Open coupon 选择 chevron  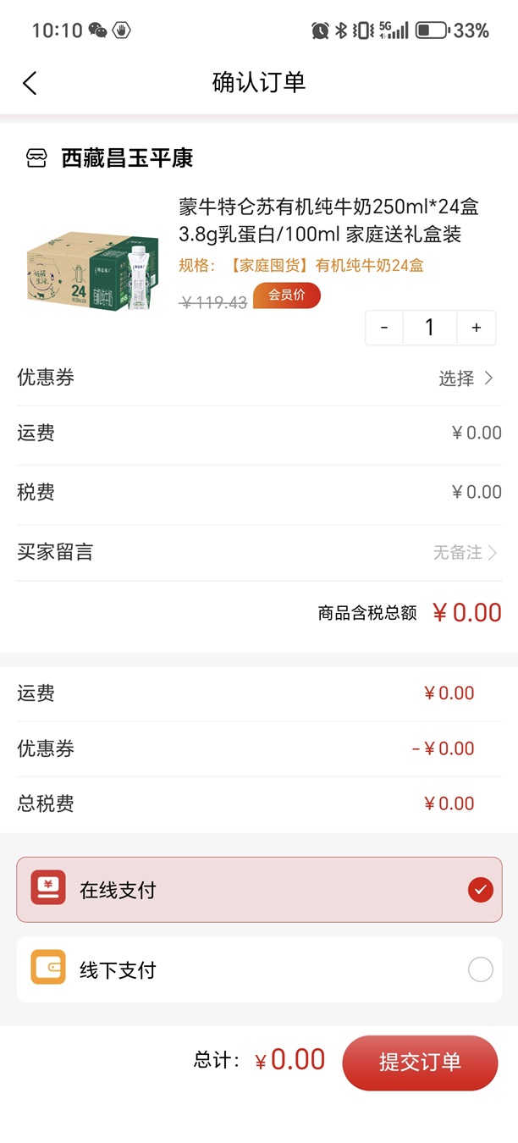pyautogui.click(x=488, y=378)
